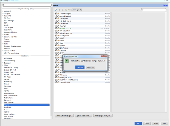The width and height of the screenshot is (170, 126).
Task: Open the Updates settings page
Action: (7, 112)
